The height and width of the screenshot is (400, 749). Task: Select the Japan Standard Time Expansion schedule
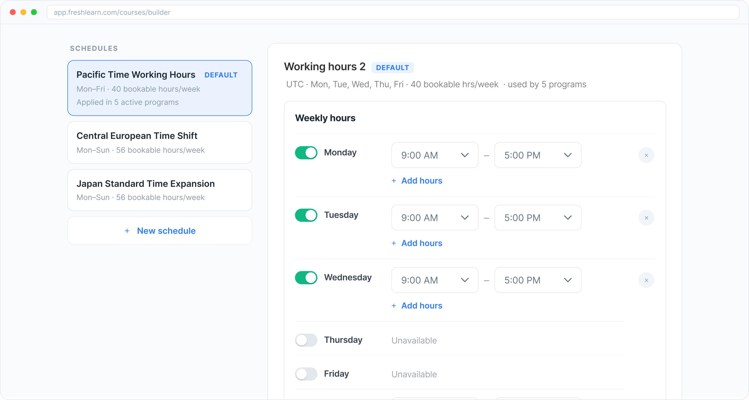coord(160,190)
